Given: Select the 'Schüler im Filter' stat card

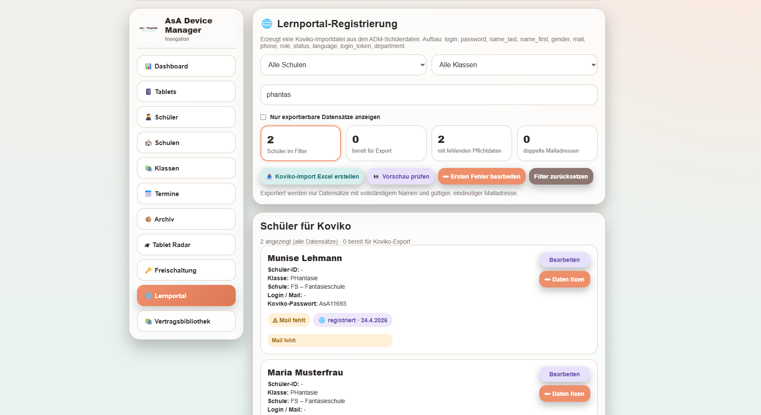Looking at the screenshot, I should (x=301, y=143).
